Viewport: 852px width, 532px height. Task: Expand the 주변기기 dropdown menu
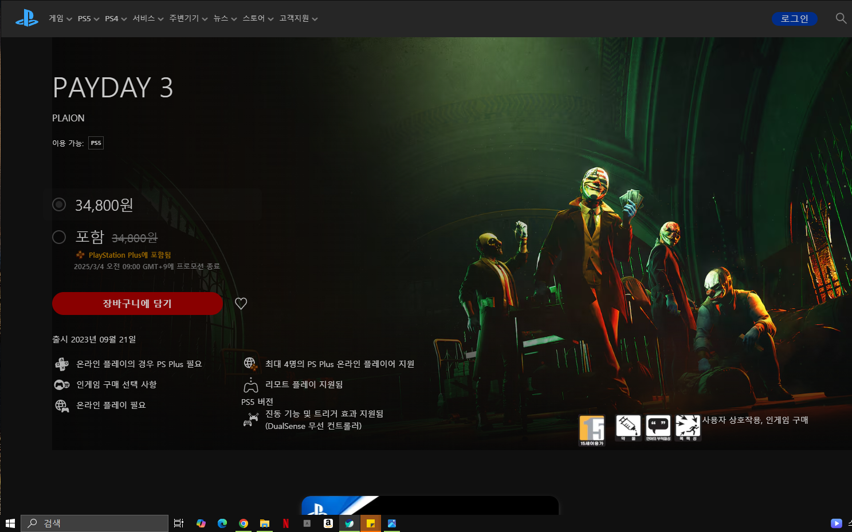(189, 18)
